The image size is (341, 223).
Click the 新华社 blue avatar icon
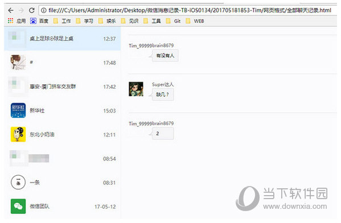pyautogui.click(x=18, y=110)
